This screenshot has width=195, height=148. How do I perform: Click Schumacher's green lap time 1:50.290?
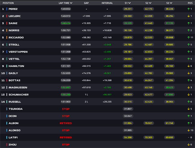[x=66, y=95]
